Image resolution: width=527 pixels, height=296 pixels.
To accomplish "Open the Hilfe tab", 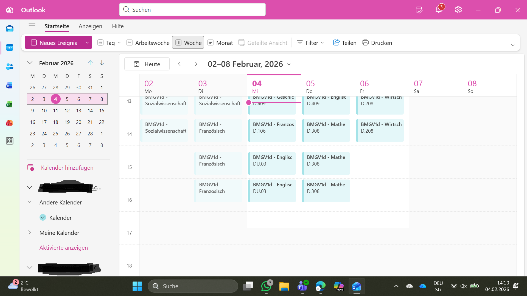I will point(118,26).
